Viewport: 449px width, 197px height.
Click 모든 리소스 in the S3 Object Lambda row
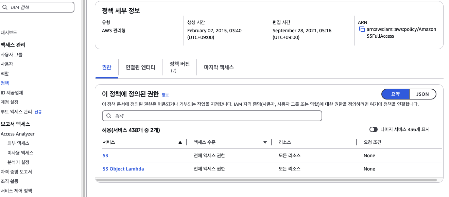[289, 169]
